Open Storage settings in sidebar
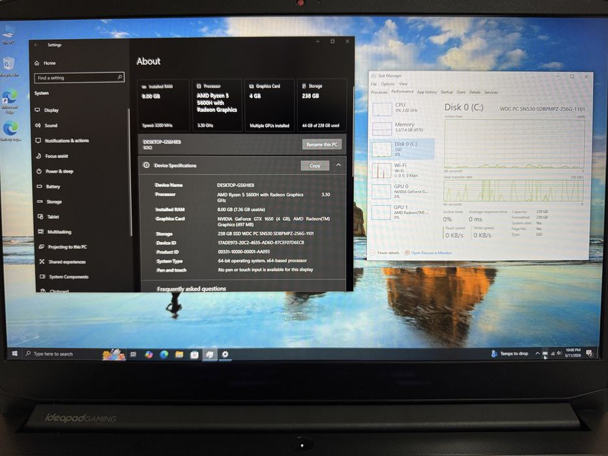This screenshot has height=456, width=608. (x=50, y=202)
